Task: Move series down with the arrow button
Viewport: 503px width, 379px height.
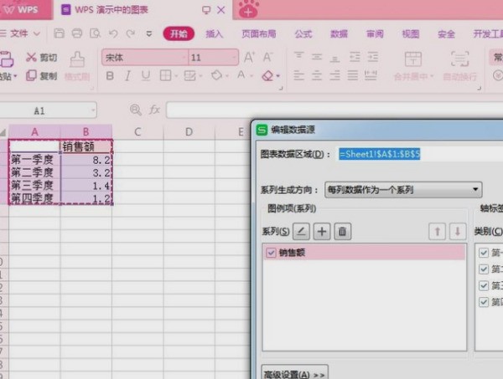Action: (x=457, y=231)
